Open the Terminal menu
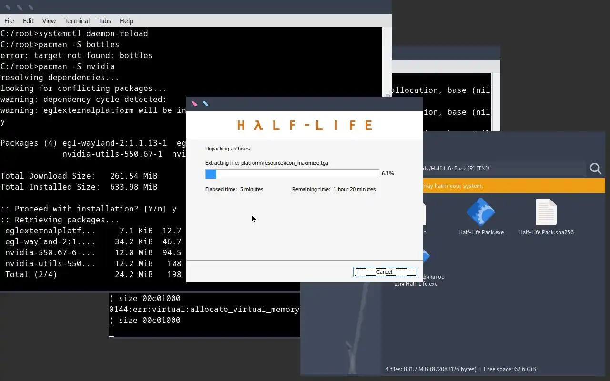The width and height of the screenshot is (610, 381). [77, 21]
